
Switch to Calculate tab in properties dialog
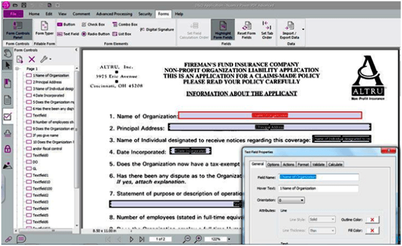pyautogui.click(x=335, y=164)
